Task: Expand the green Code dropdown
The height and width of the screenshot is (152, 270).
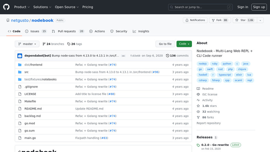Action: coord(184,44)
